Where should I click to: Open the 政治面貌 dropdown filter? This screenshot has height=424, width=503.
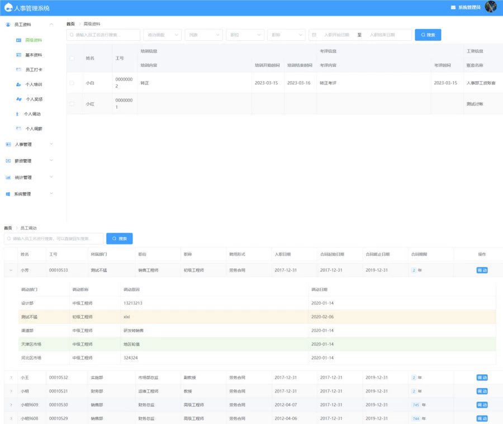pos(162,35)
